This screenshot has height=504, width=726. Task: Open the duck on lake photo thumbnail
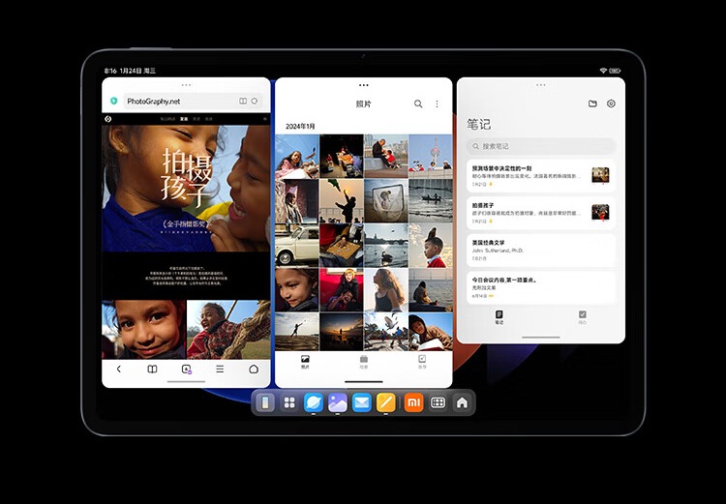coord(386,246)
